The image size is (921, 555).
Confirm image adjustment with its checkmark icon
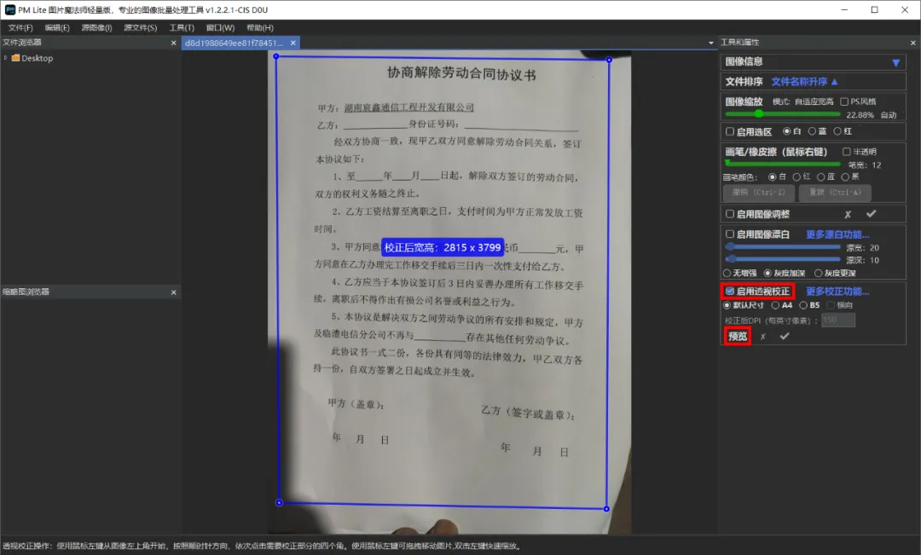click(871, 214)
